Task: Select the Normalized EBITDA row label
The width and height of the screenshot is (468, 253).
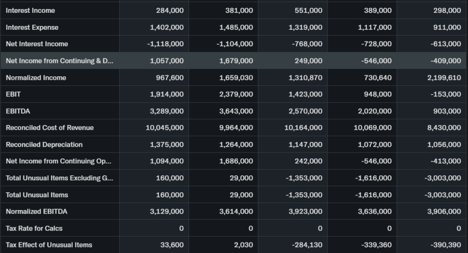Action: tap(37, 211)
